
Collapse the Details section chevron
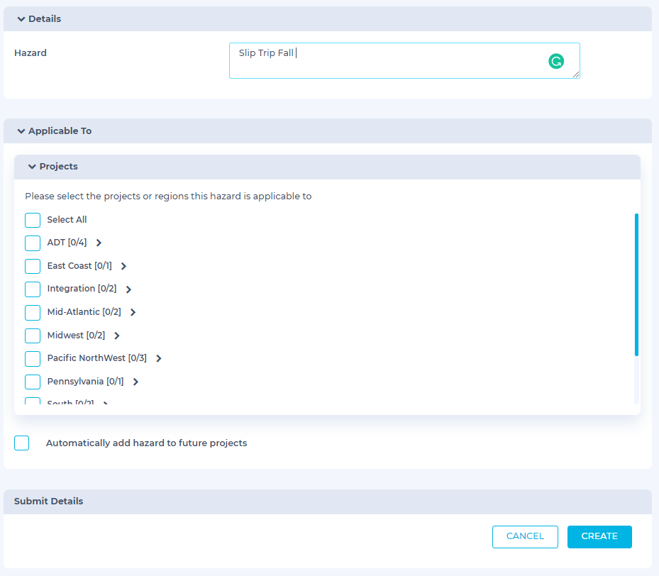[21, 19]
